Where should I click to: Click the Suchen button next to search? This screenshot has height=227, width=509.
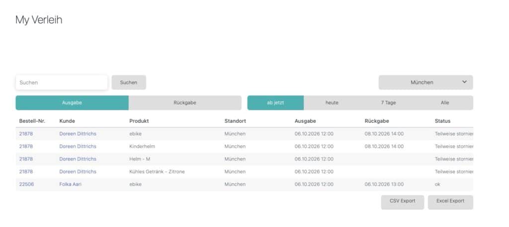(x=129, y=83)
